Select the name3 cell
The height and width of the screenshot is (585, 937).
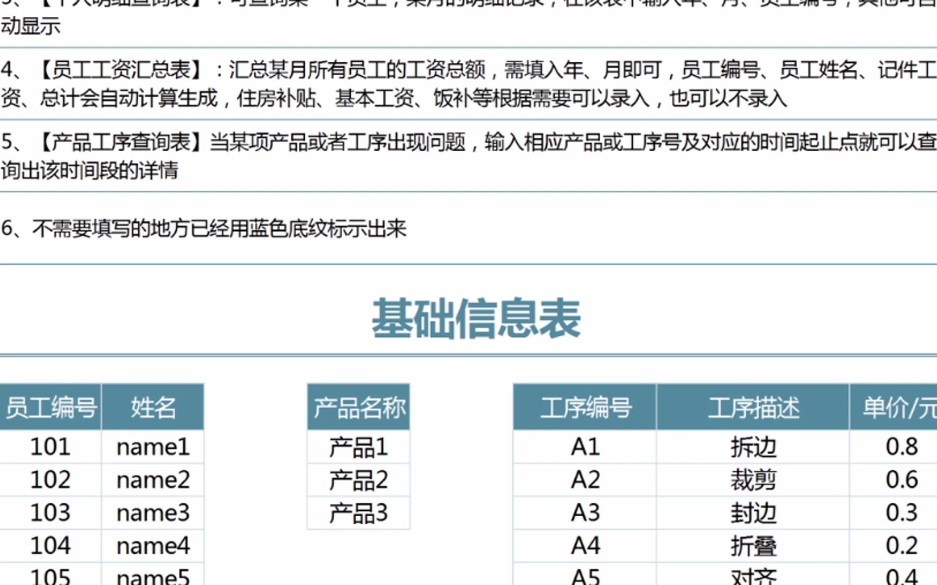coord(153,513)
